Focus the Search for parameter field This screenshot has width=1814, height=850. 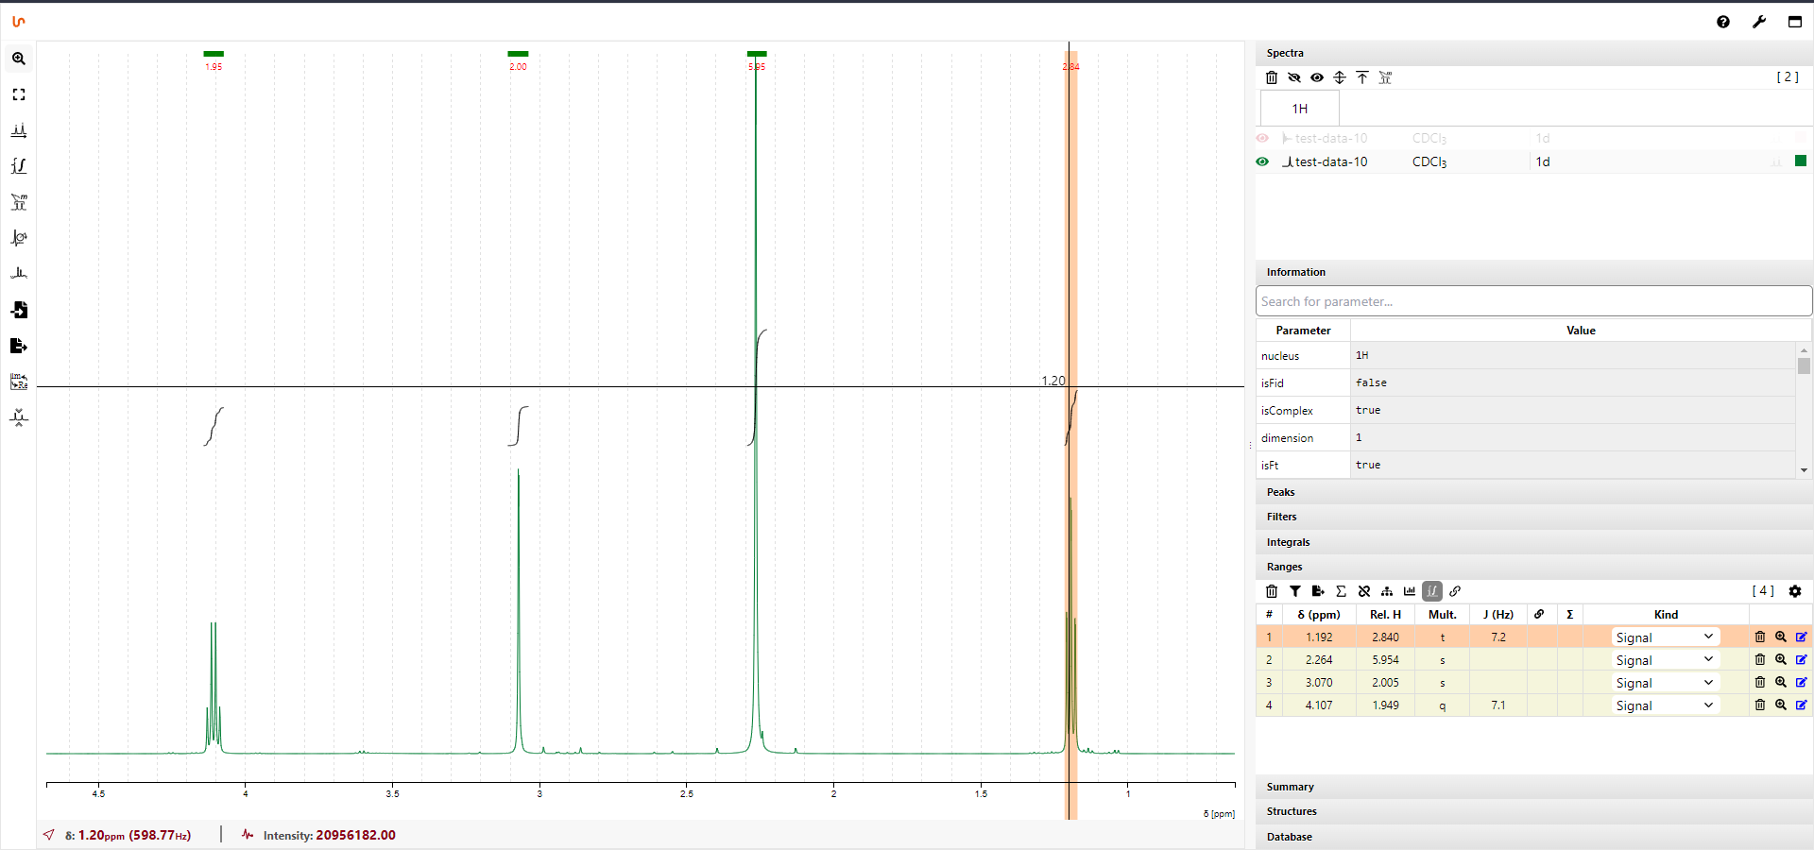click(x=1533, y=301)
